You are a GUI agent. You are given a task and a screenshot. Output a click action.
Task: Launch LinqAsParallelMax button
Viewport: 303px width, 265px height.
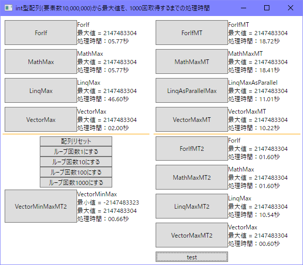tap(192, 90)
